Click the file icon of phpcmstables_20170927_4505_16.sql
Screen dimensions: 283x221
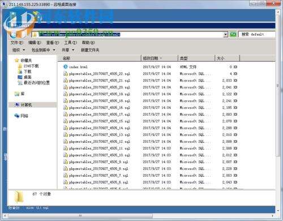coord(66,108)
